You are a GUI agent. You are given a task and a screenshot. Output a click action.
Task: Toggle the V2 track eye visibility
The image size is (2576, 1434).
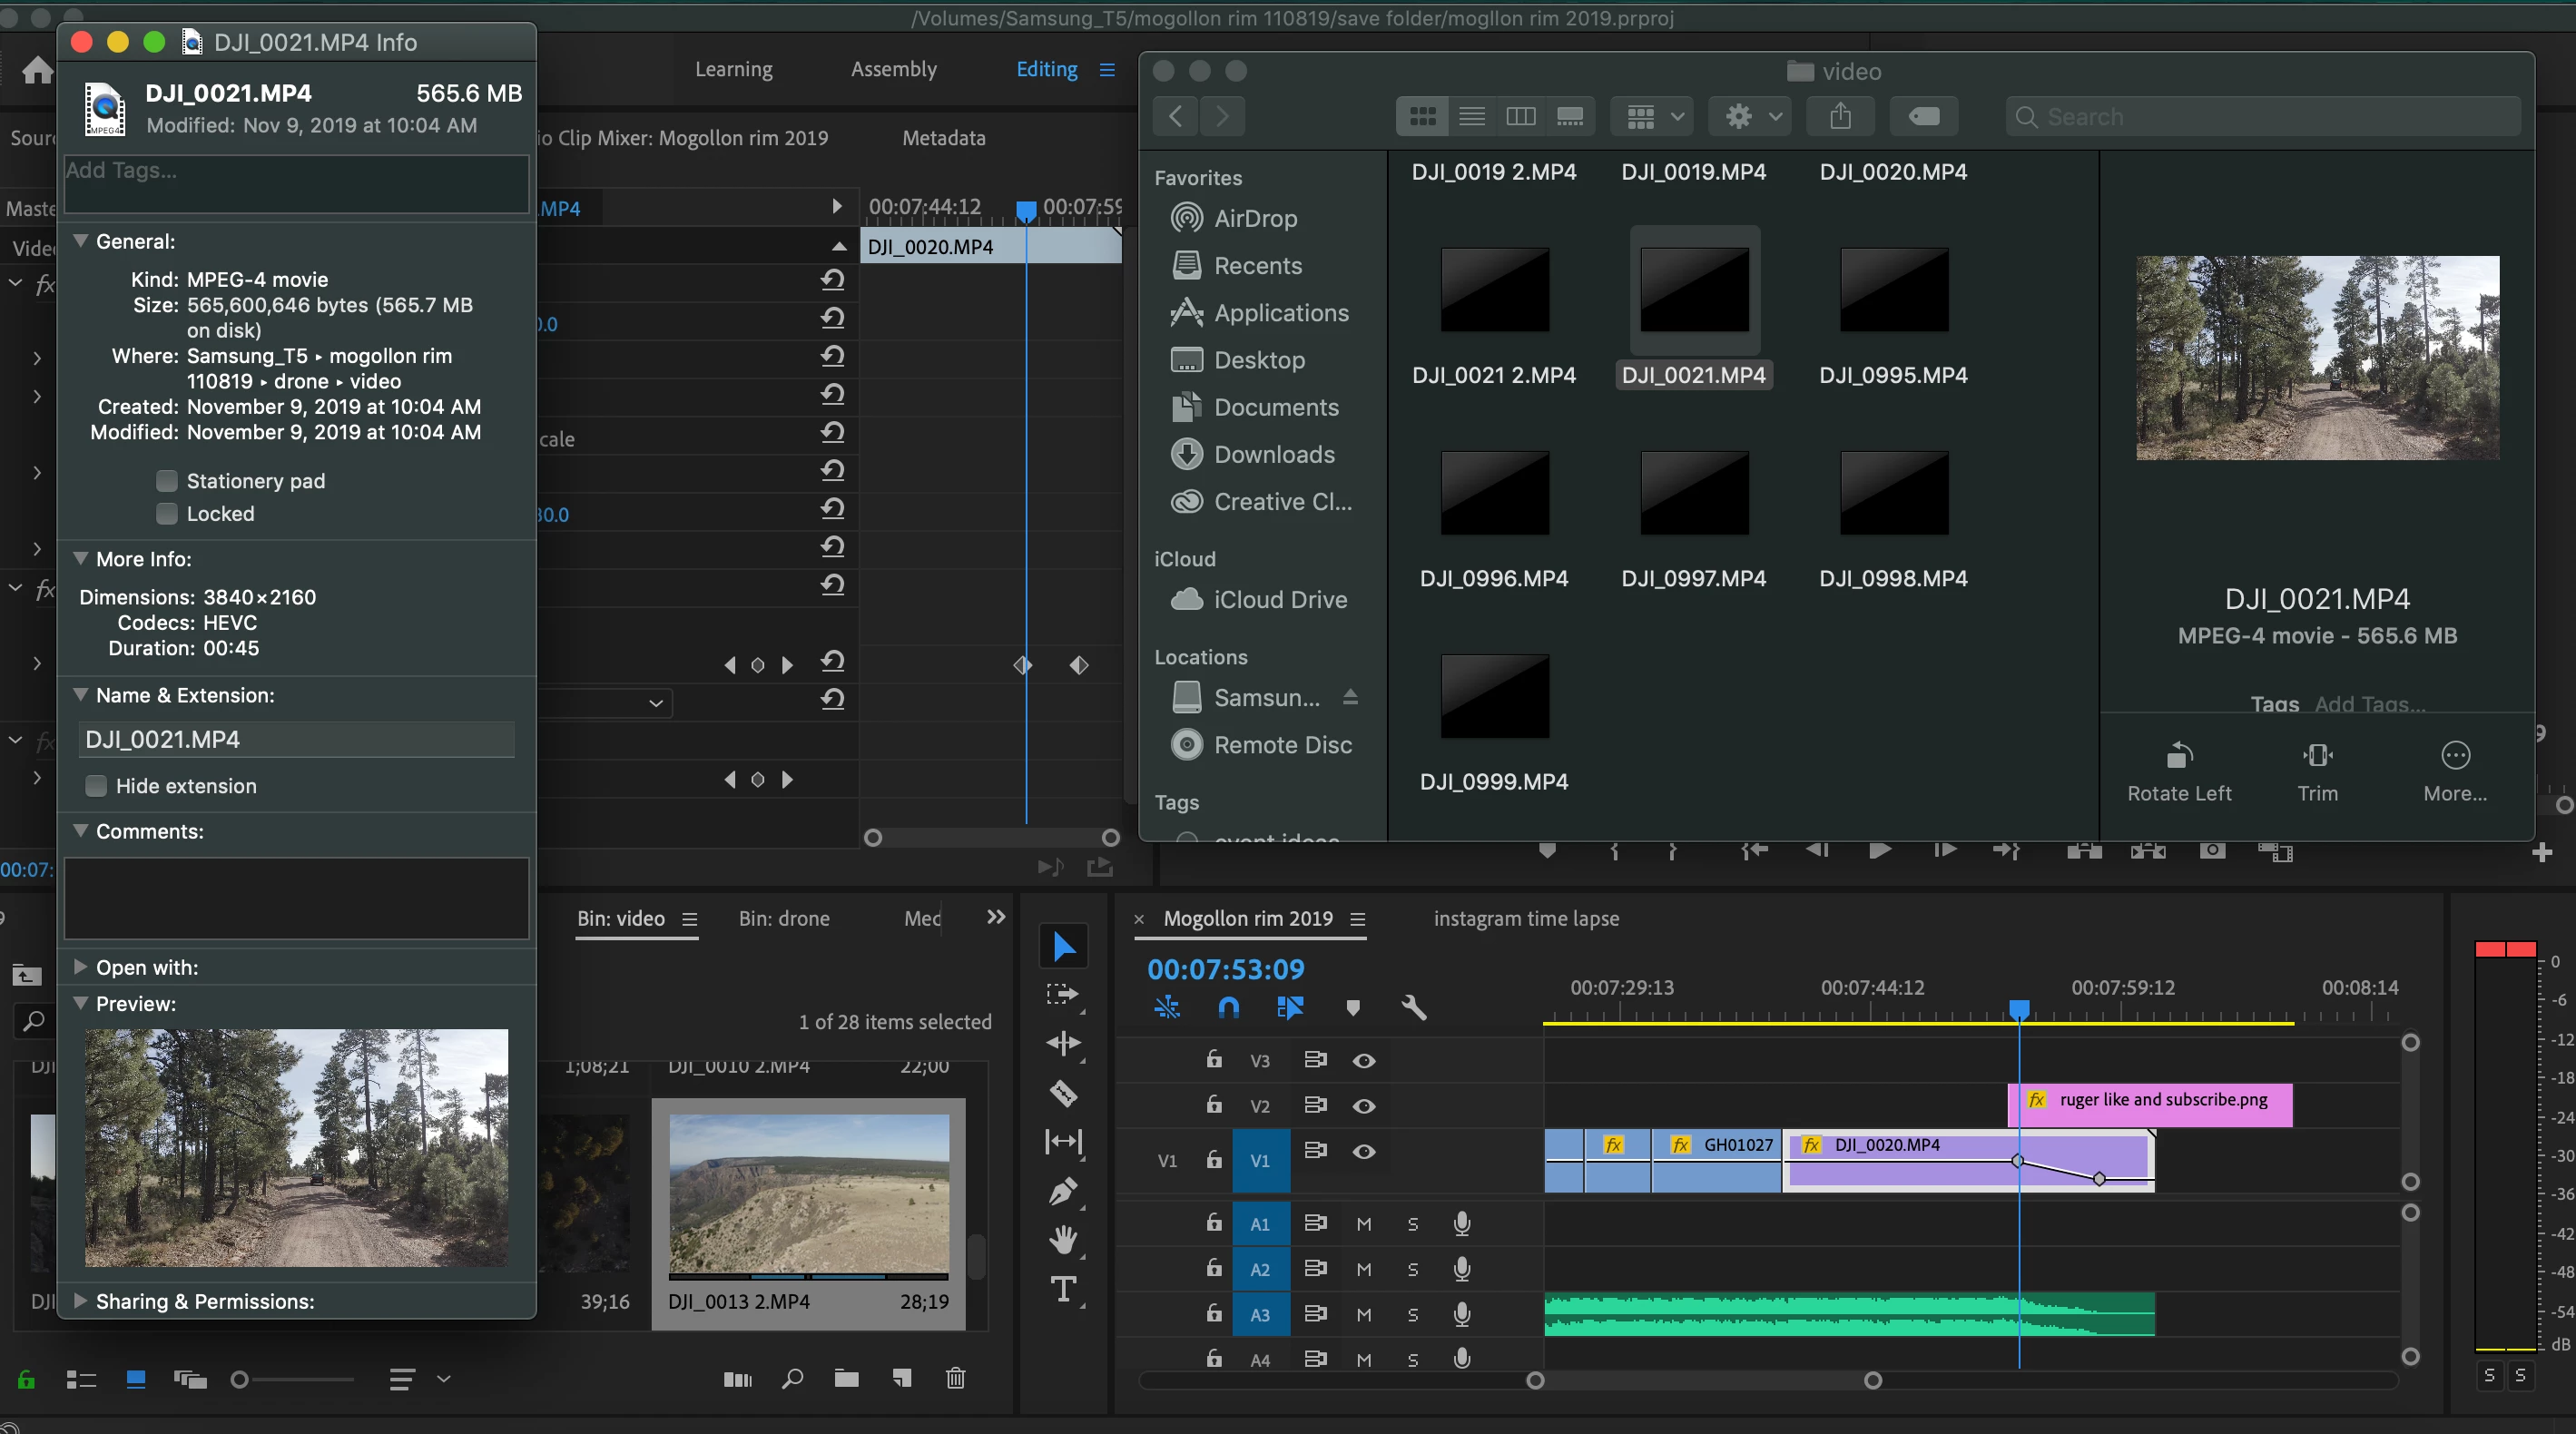click(x=1363, y=1106)
